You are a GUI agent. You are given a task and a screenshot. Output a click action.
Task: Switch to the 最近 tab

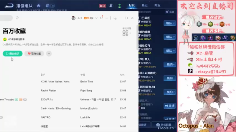pos(145,5)
